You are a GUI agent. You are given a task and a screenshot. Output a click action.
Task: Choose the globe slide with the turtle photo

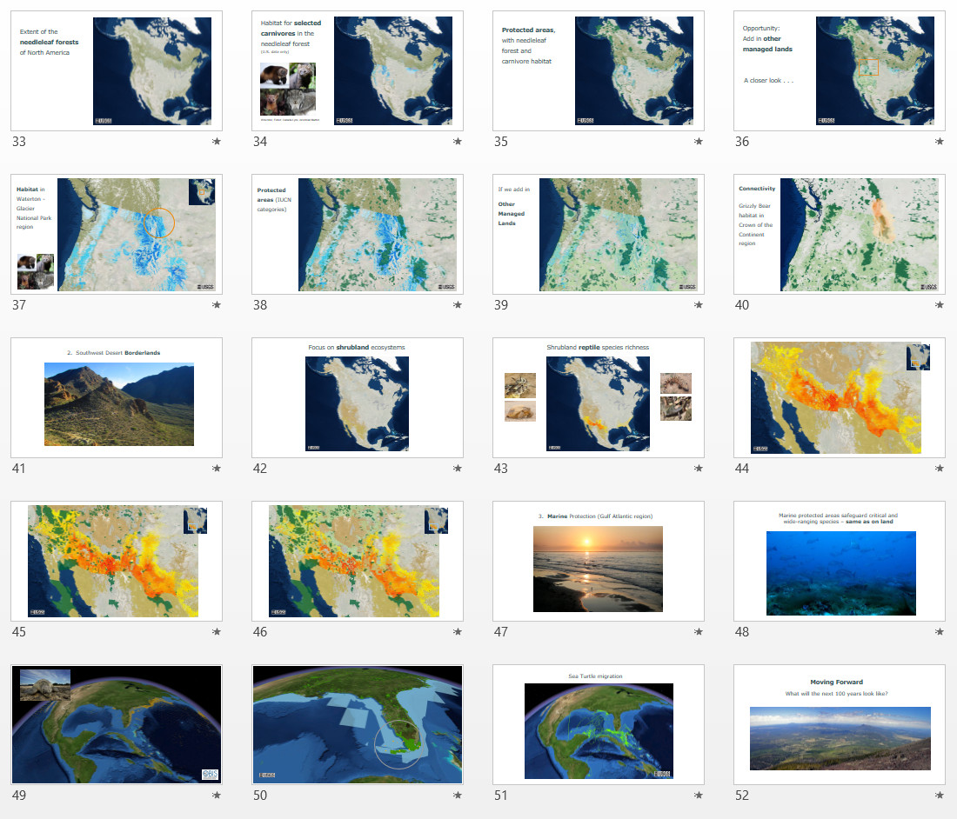(117, 724)
